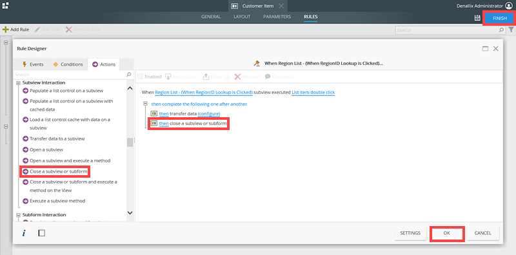
Task: Select 'Load a list control cache with data'
Action: [x=70, y=124]
